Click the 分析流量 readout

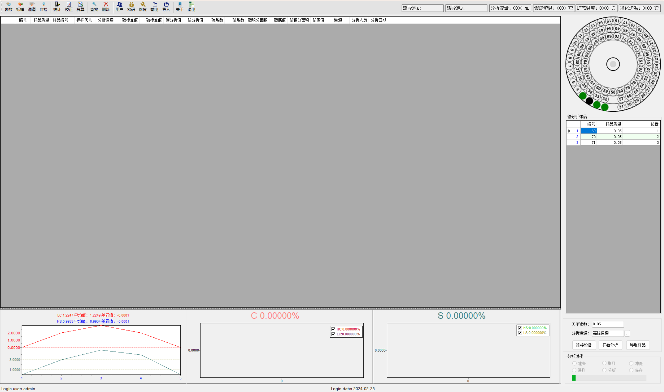pos(510,8)
